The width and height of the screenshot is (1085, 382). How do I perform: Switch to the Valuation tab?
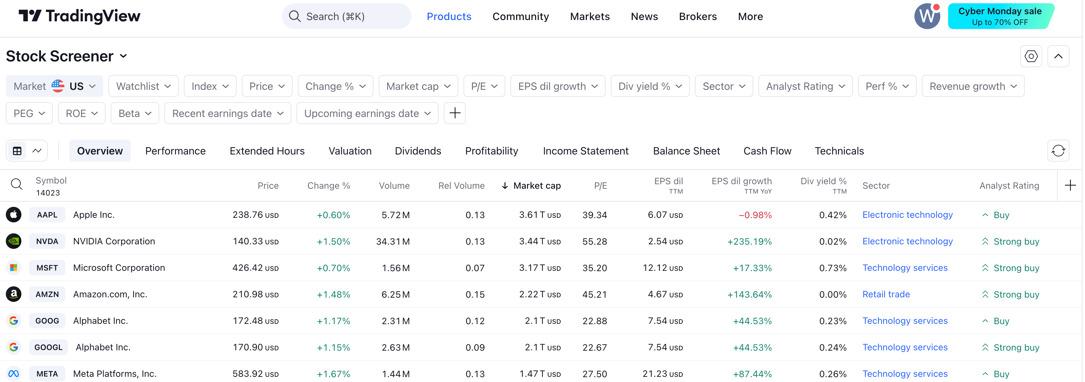point(350,151)
